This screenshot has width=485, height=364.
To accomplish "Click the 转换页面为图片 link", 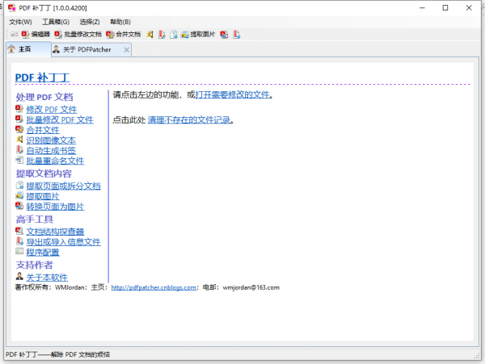I will [55, 207].
